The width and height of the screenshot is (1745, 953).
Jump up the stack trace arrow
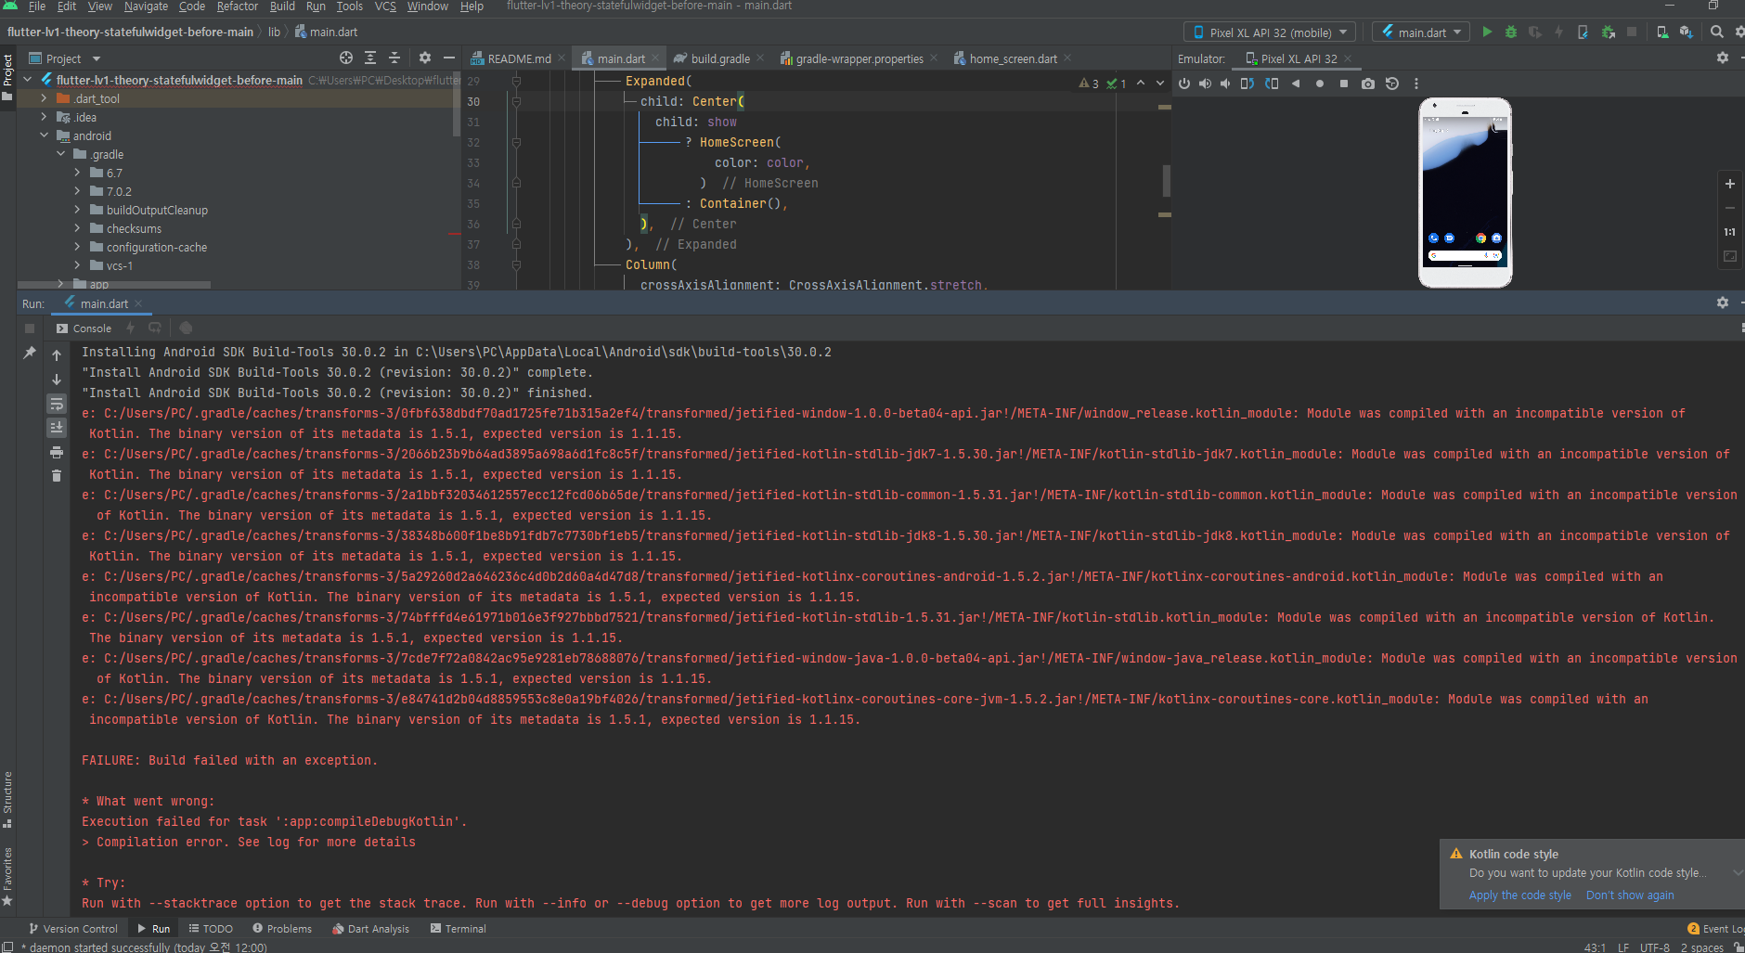[57, 355]
